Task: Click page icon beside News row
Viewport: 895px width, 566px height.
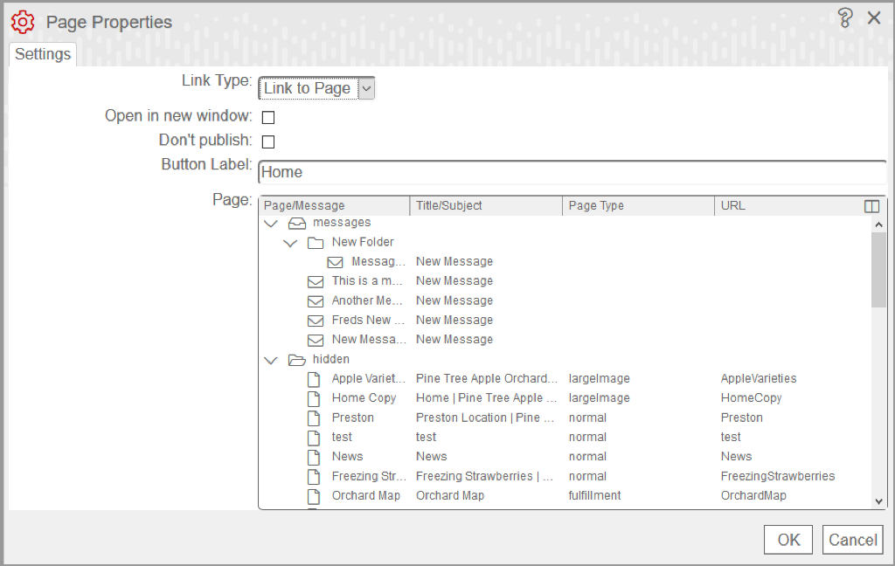Action: (314, 457)
